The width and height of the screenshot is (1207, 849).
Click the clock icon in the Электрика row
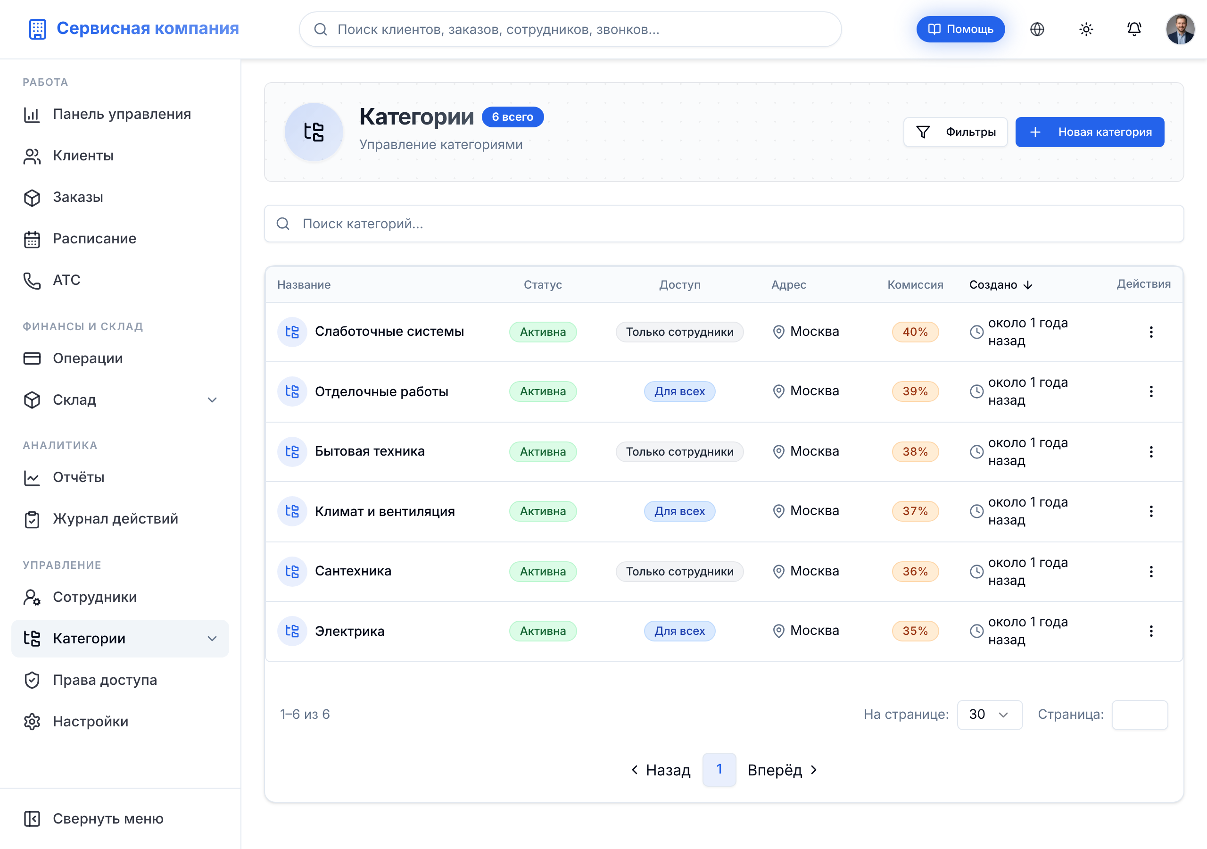tap(976, 631)
